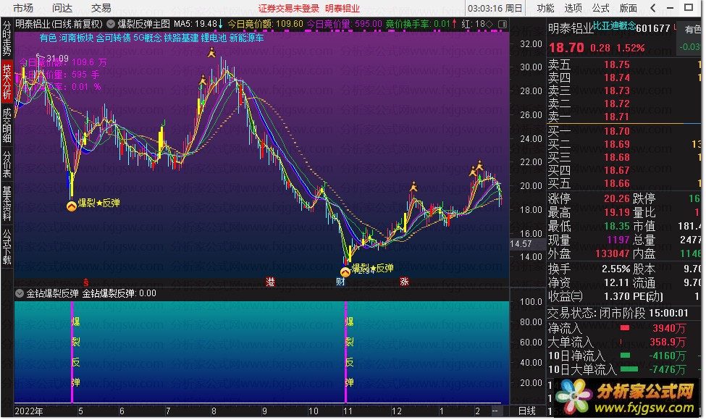
Task: Click the first 爆裂★反弹 signal icon near May
Action: click(x=72, y=206)
